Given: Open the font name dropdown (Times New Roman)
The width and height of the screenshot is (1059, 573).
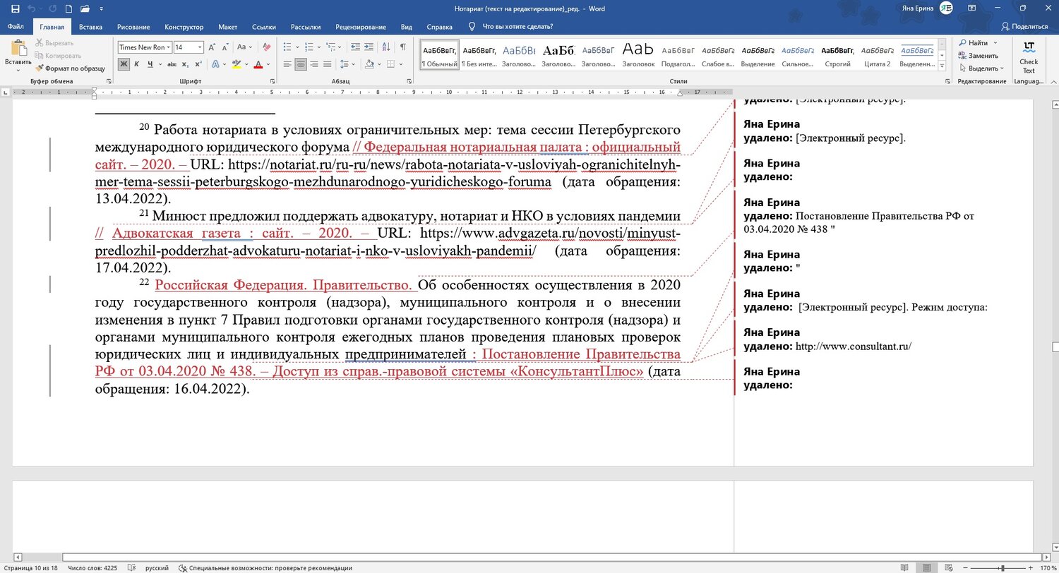Looking at the screenshot, I should 168,47.
